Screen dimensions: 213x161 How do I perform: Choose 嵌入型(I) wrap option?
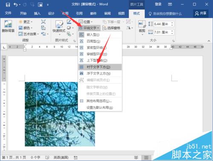click(100, 35)
